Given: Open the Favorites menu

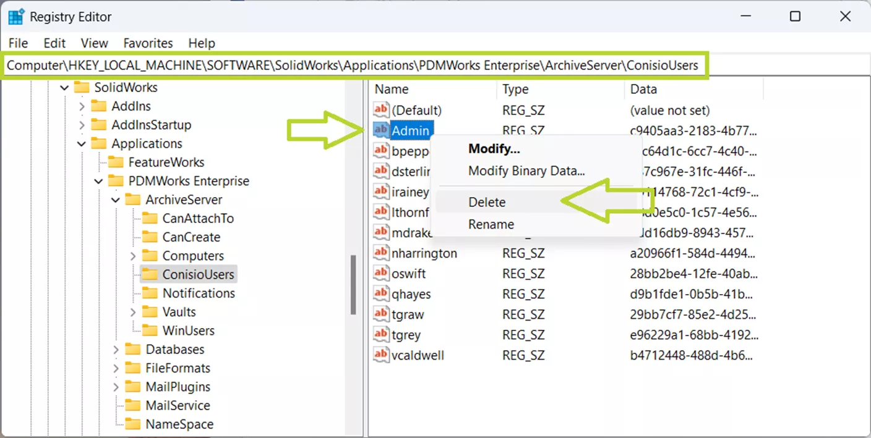Looking at the screenshot, I should pos(148,43).
